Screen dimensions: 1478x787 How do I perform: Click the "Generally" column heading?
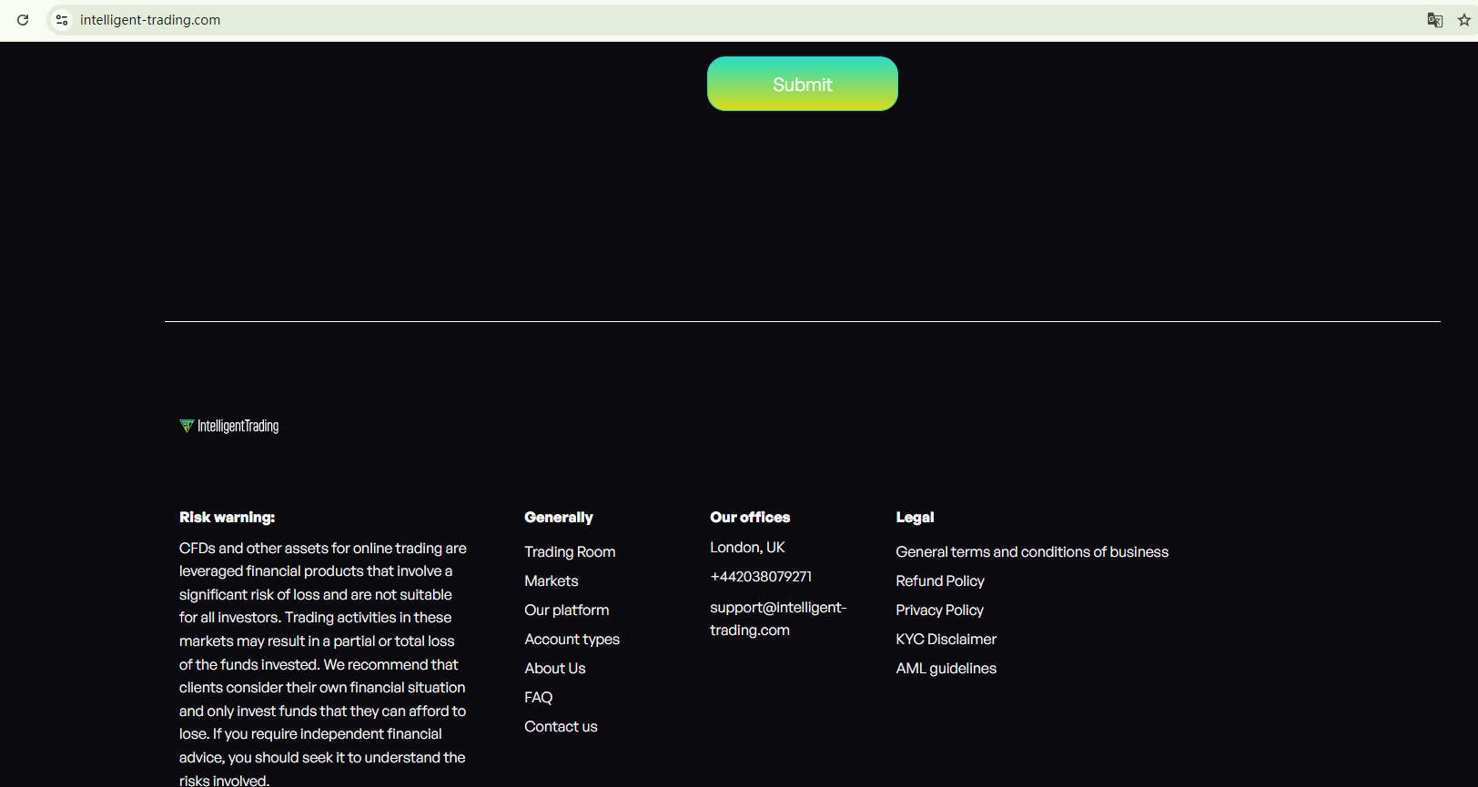coord(559,517)
